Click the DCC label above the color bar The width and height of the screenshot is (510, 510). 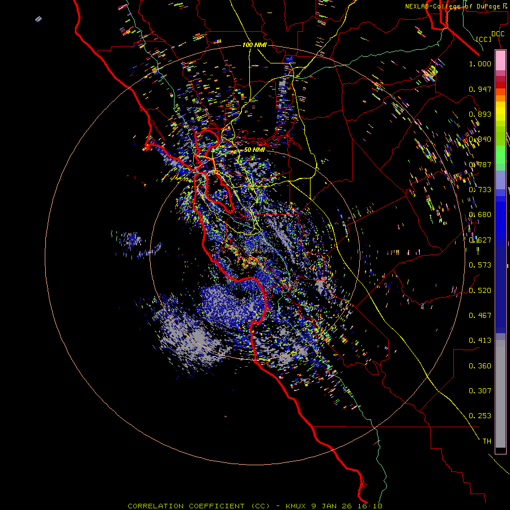[x=498, y=34]
